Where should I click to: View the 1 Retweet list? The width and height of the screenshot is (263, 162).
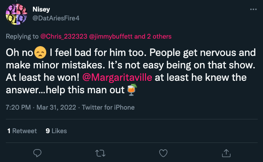(x=22, y=131)
